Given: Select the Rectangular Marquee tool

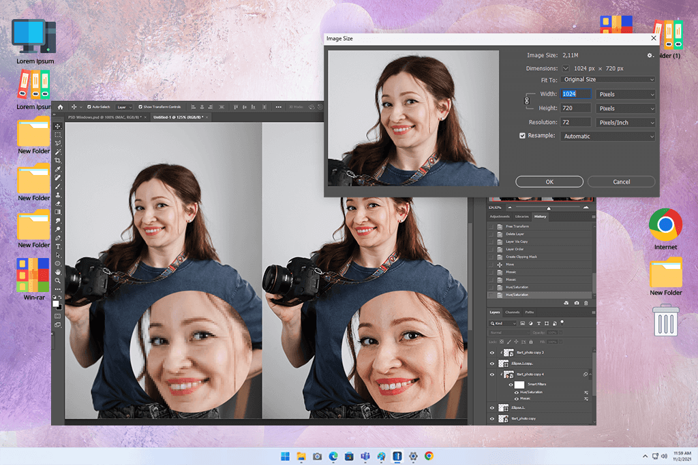Looking at the screenshot, I should pos(57,135).
